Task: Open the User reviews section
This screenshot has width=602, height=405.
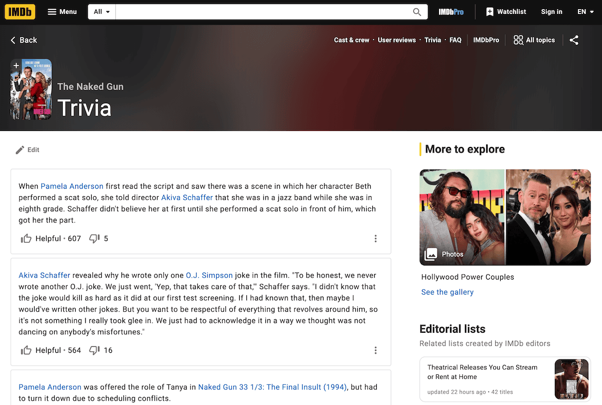Action: [396, 40]
